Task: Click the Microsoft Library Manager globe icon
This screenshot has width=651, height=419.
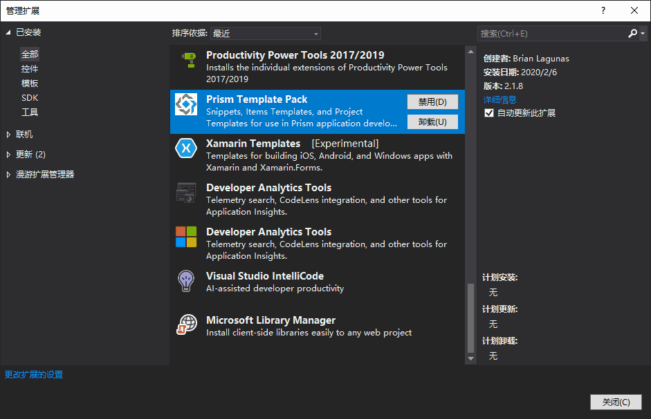Action: click(x=186, y=324)
